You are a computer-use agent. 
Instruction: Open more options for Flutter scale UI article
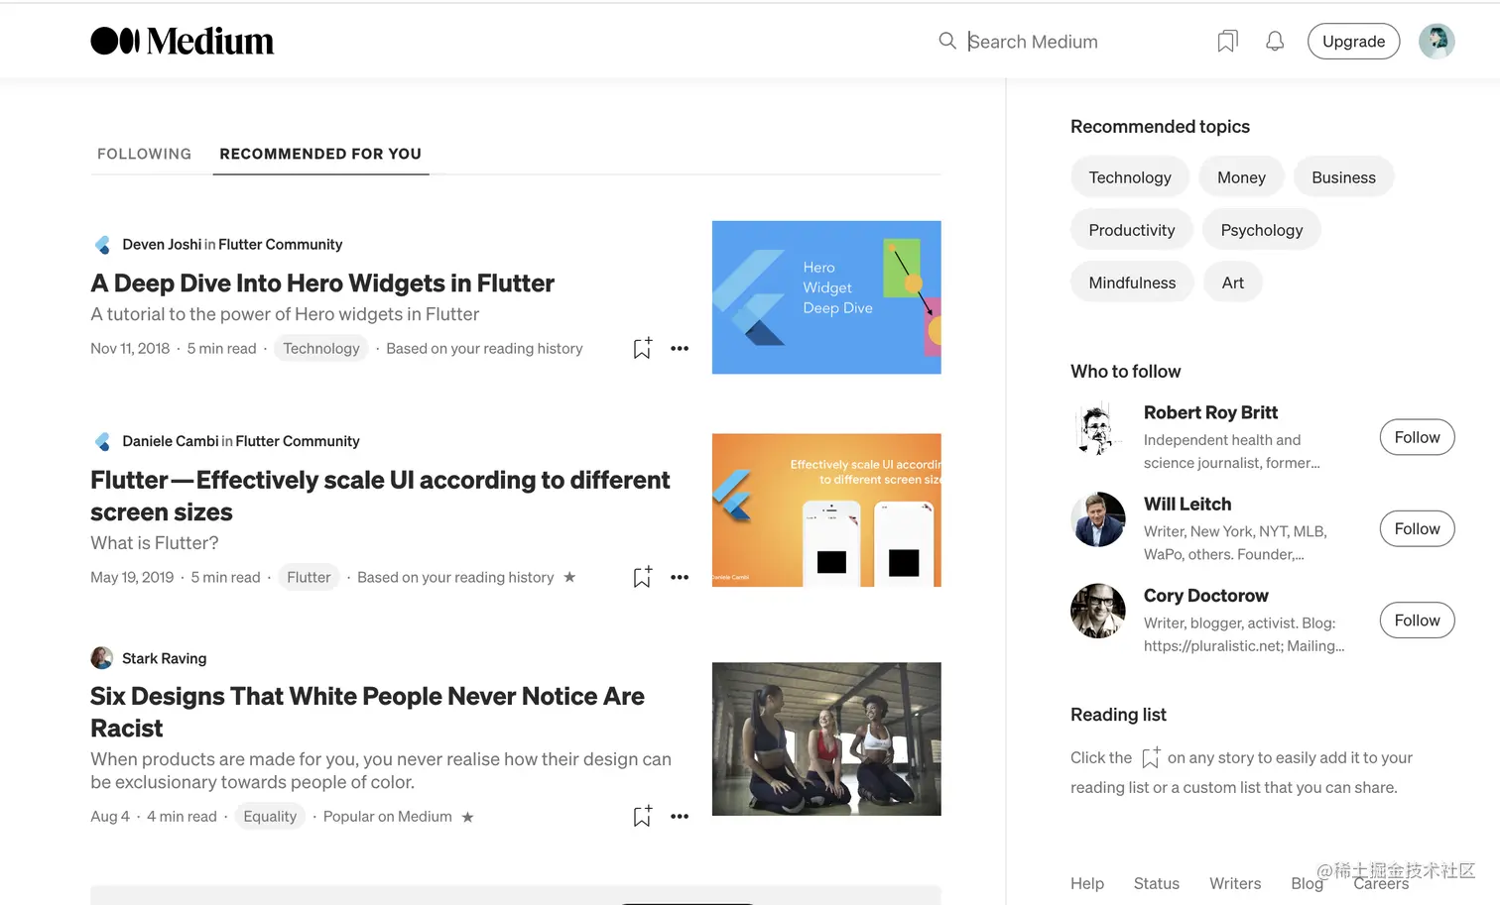point(680,577)
